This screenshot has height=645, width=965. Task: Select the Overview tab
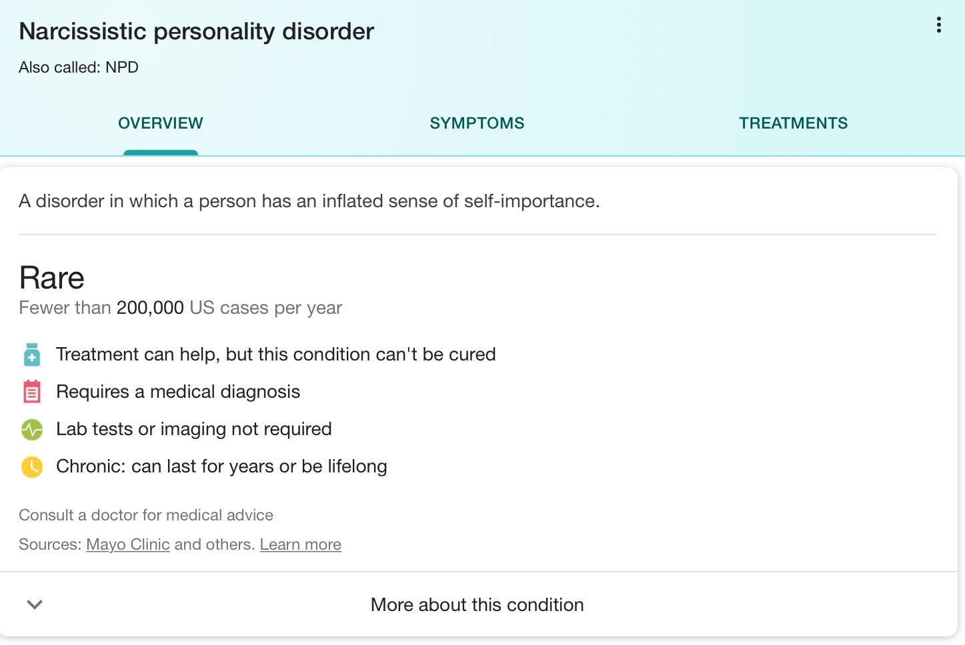coord(161,123)
